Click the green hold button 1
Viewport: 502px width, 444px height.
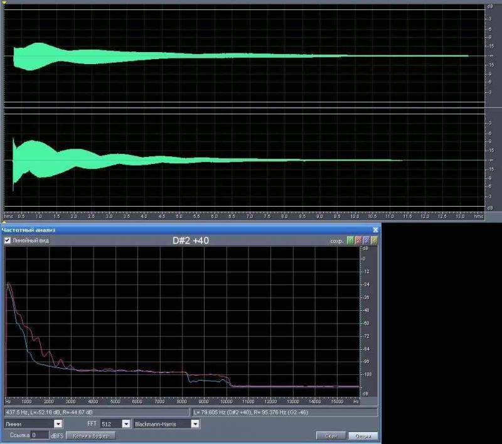[x=350, y=241]
